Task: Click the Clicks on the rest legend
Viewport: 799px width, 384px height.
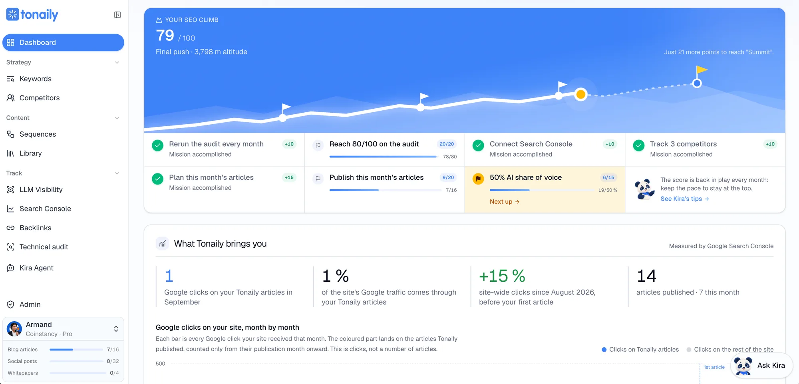Action: [x=730, y=350]
